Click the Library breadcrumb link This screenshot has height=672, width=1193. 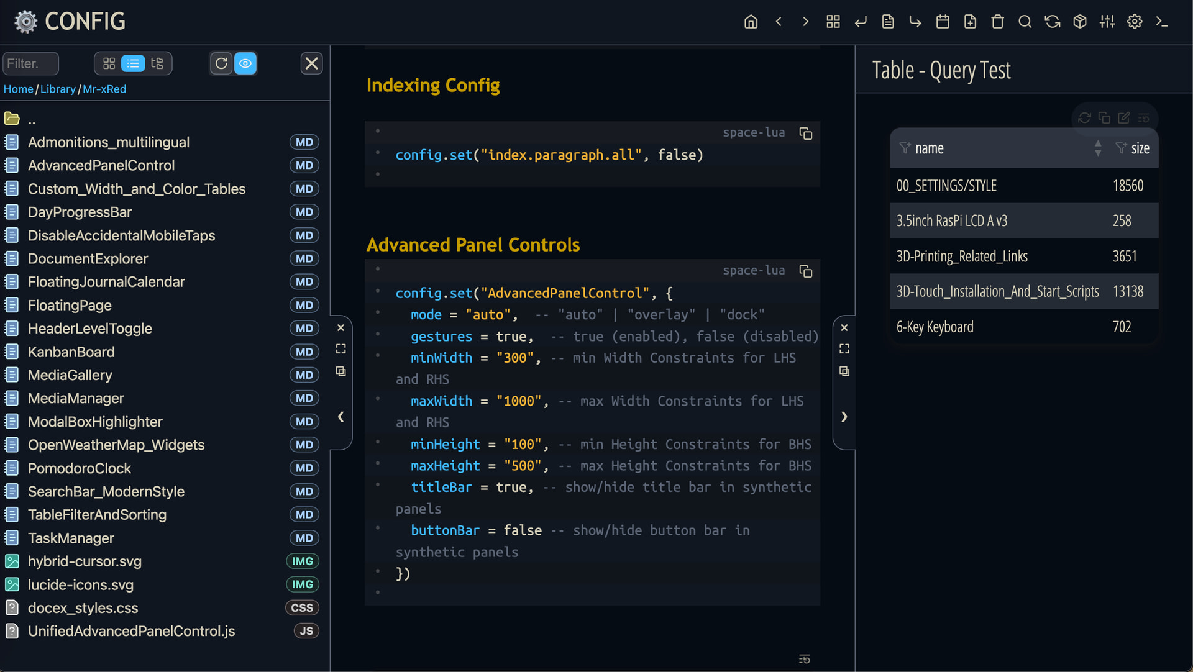(x=58, y=89)
